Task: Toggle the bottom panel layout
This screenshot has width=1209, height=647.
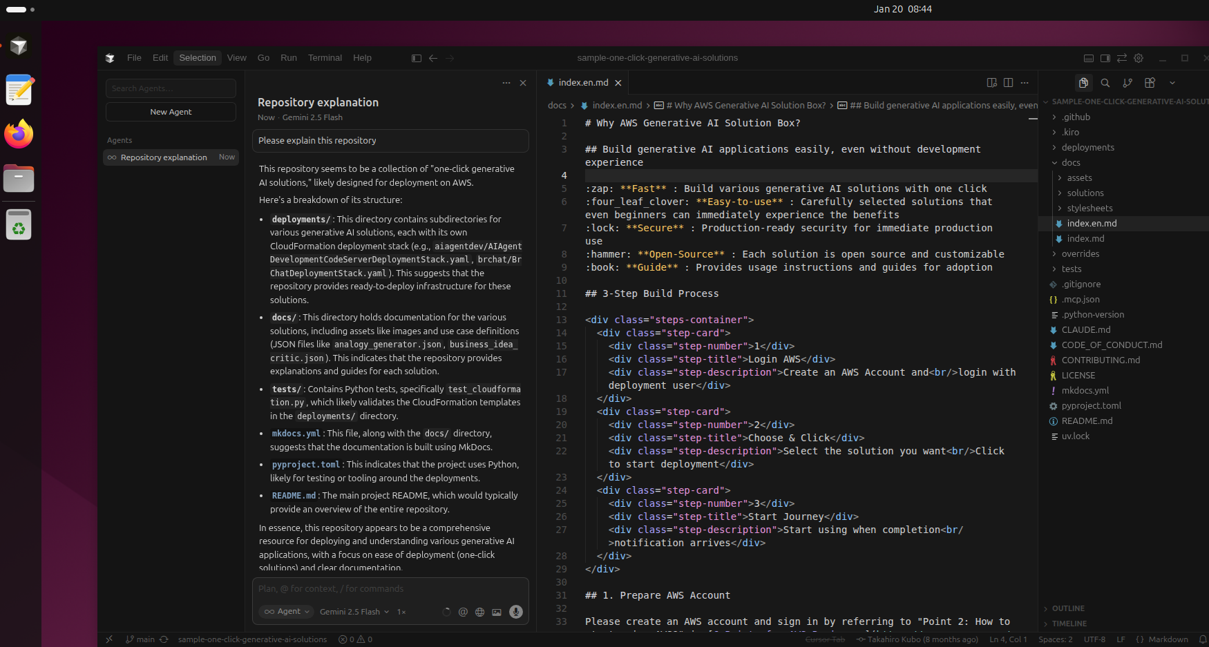Action: 1089,58
